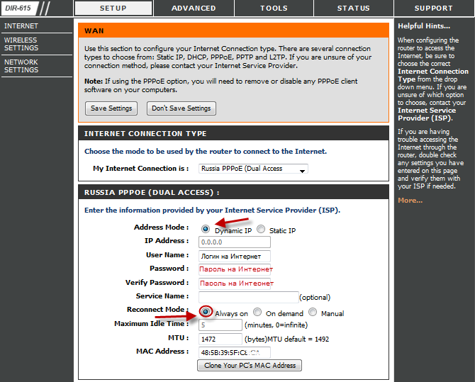Screen dimensions: 475x382
Task: Select INTERNET in the left sidebar
Action: (x=21, y=26)
